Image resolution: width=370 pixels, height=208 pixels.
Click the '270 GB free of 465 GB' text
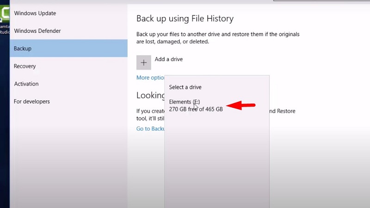pyautogui.click(x=196, y=110)
